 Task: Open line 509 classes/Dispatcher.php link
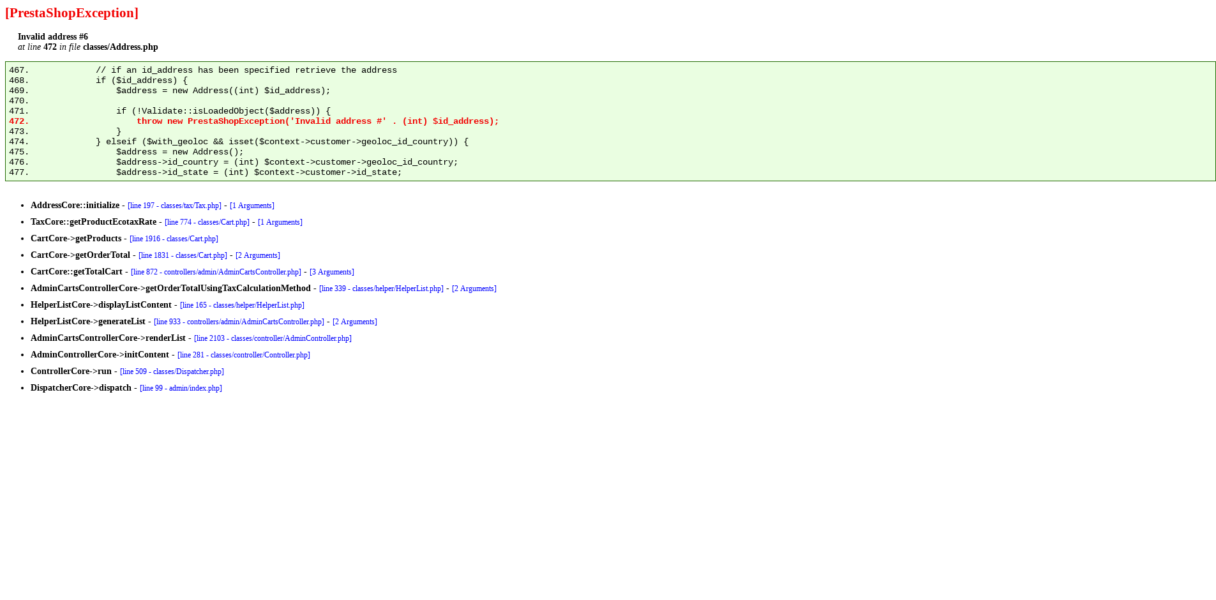coord(172,371)
